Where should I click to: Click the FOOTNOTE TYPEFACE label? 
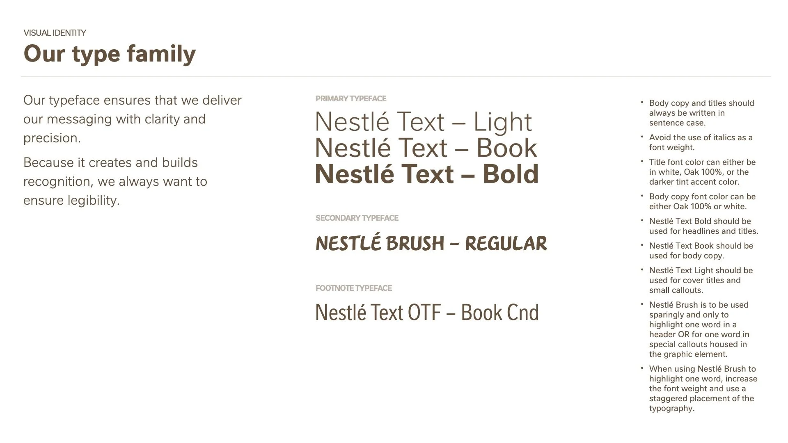[x=354, y=288]
